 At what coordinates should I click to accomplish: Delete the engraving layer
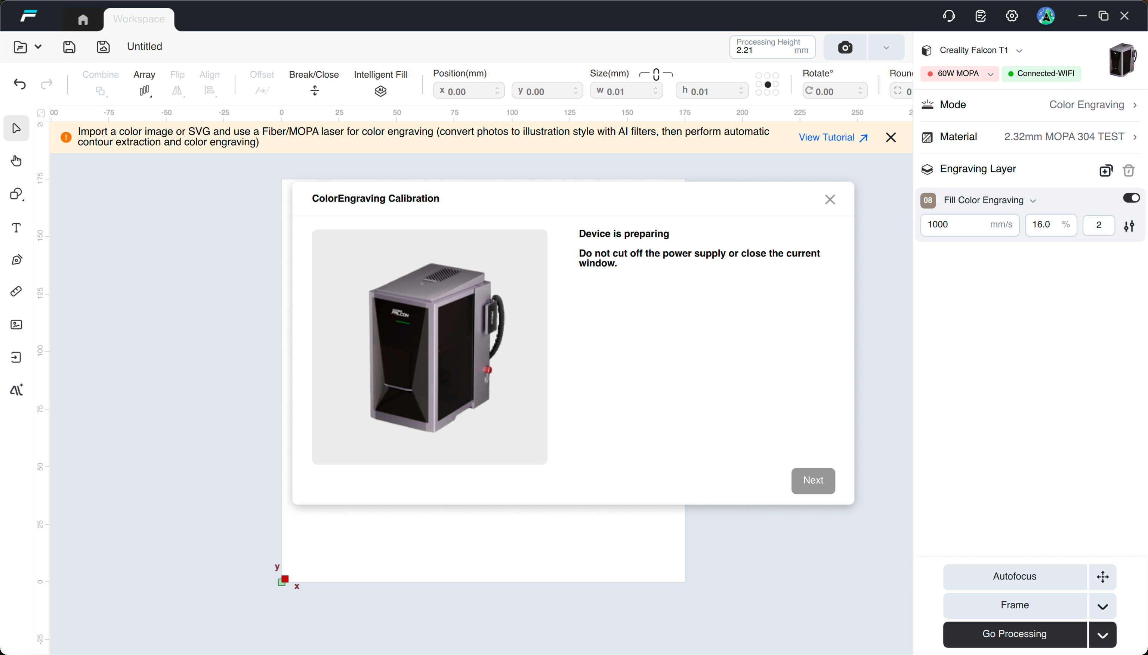(x=1128, y=171)
